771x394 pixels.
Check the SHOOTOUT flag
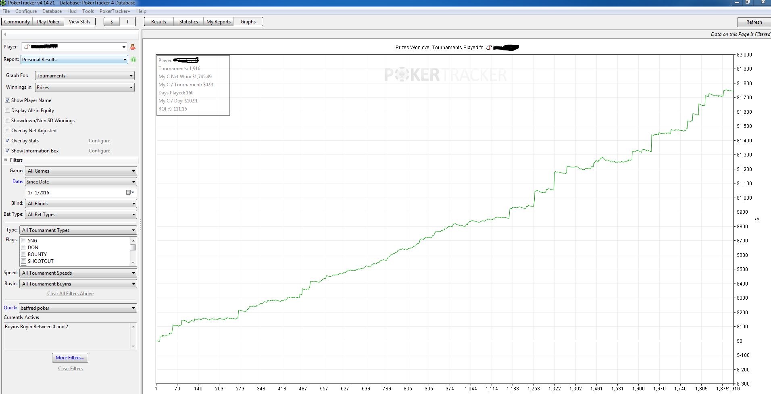point(24,261)
